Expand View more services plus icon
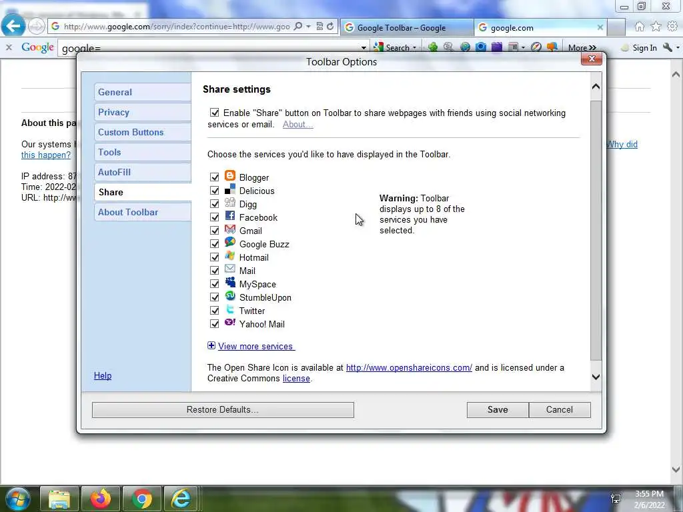Screen dimensions: 683x512 (211, 346)
